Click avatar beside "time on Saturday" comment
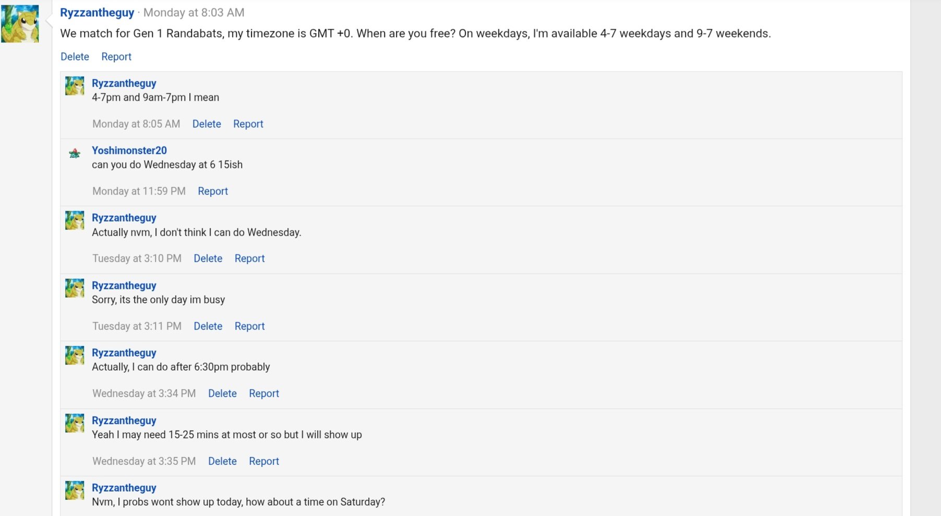Image resolution: width=941 pixels, height=516 pixels. click(x=75, y=490)
